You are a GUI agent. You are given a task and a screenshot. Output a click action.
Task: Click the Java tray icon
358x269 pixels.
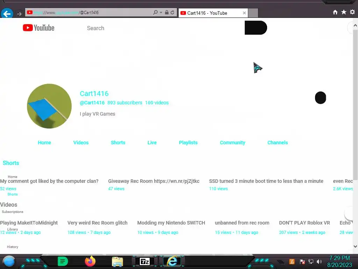[292, 261]
